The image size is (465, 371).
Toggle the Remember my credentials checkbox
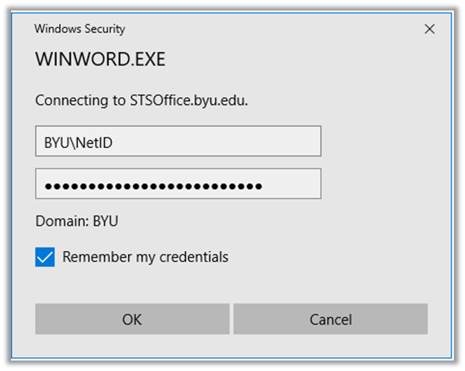tap(45, 257)
